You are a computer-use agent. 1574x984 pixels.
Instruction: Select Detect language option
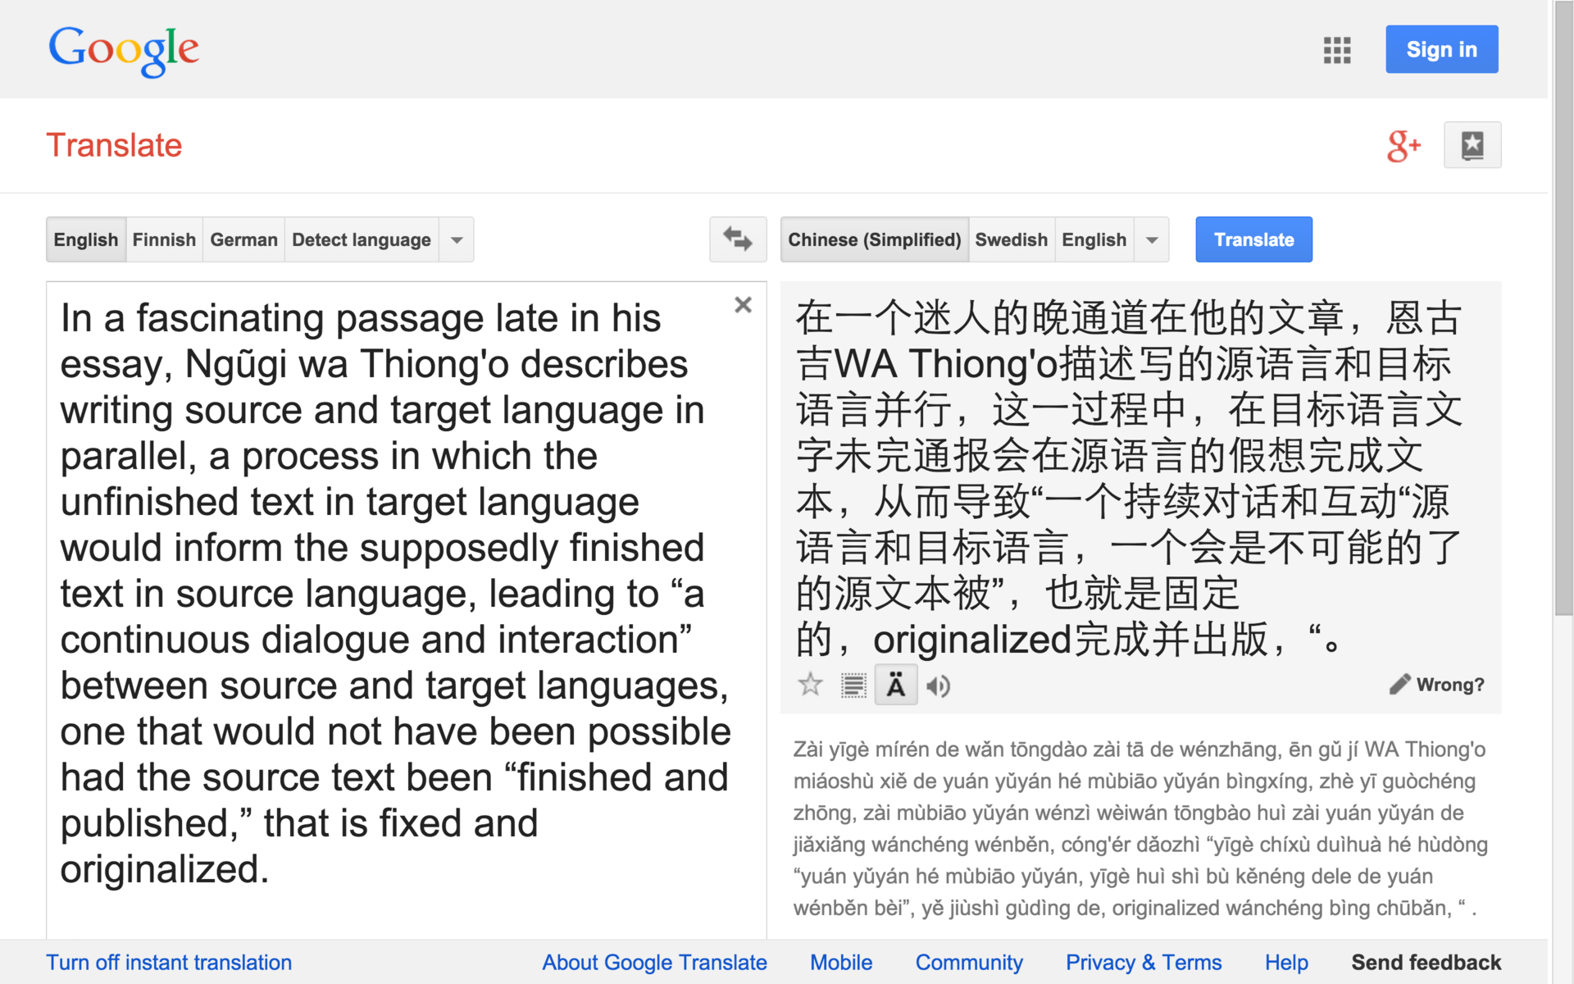pos(361,239)
